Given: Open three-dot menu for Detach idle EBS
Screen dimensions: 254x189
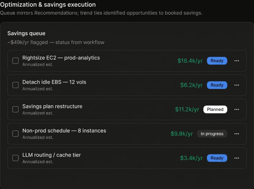Looking at the screenshot, I should [x=237, y=85].
